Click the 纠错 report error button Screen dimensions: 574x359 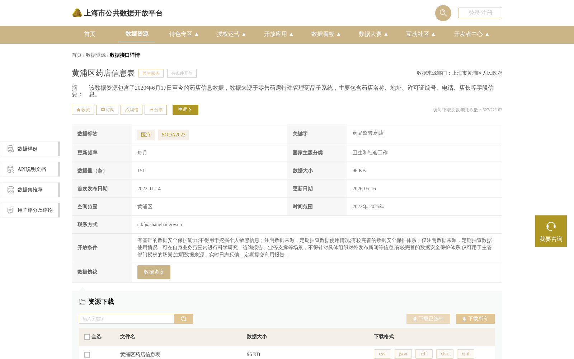[131, 110]
